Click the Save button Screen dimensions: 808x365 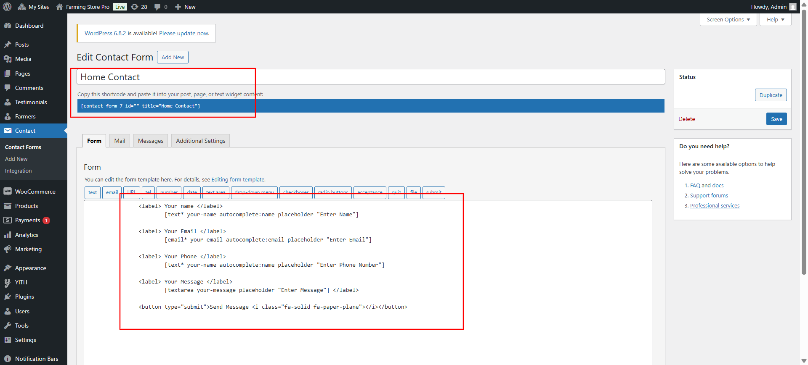click(x=776, y=119)
